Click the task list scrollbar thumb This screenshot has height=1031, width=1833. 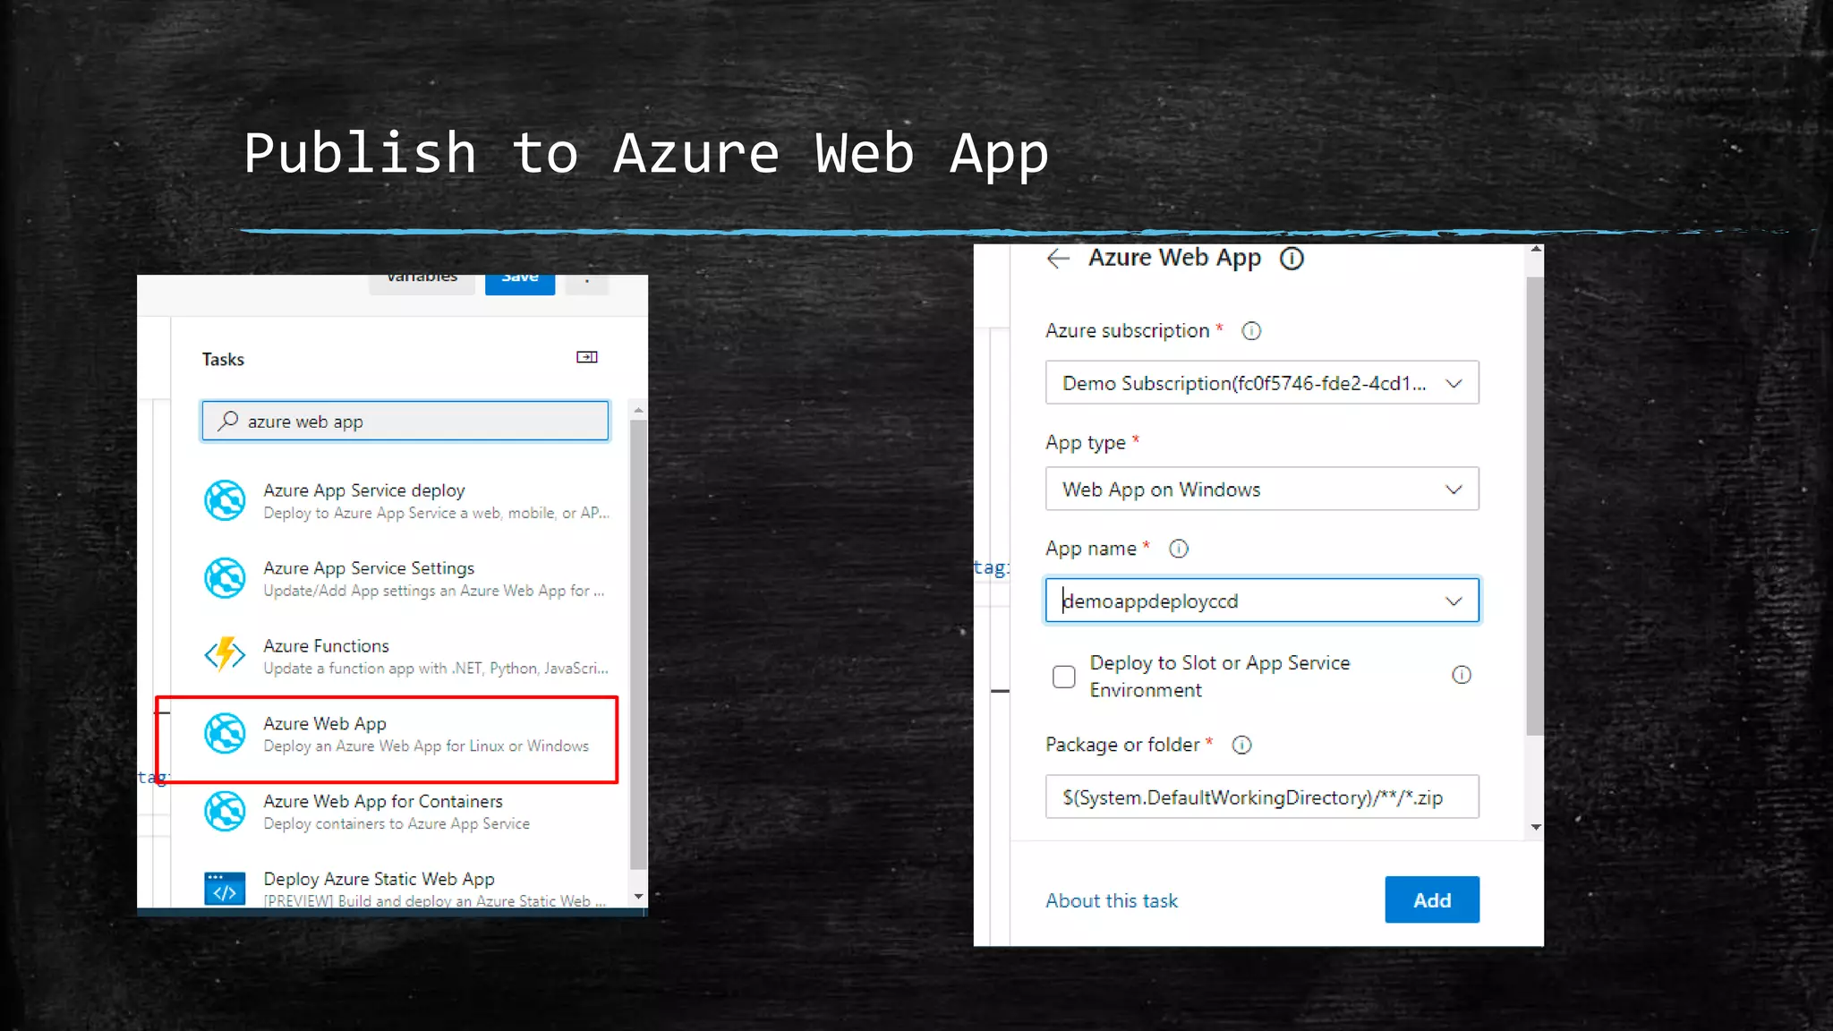click(x=638, y=644)
